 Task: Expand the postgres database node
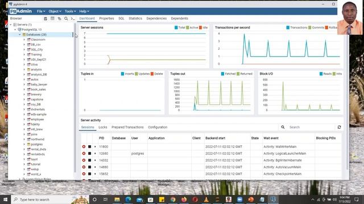24,144
